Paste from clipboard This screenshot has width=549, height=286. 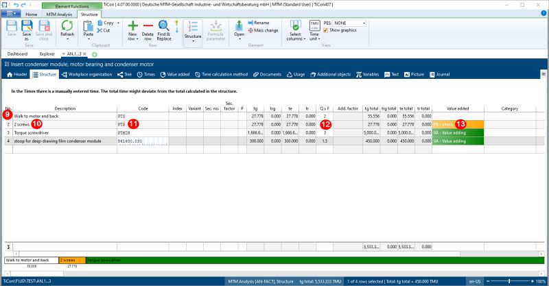[x=89, y=28]
